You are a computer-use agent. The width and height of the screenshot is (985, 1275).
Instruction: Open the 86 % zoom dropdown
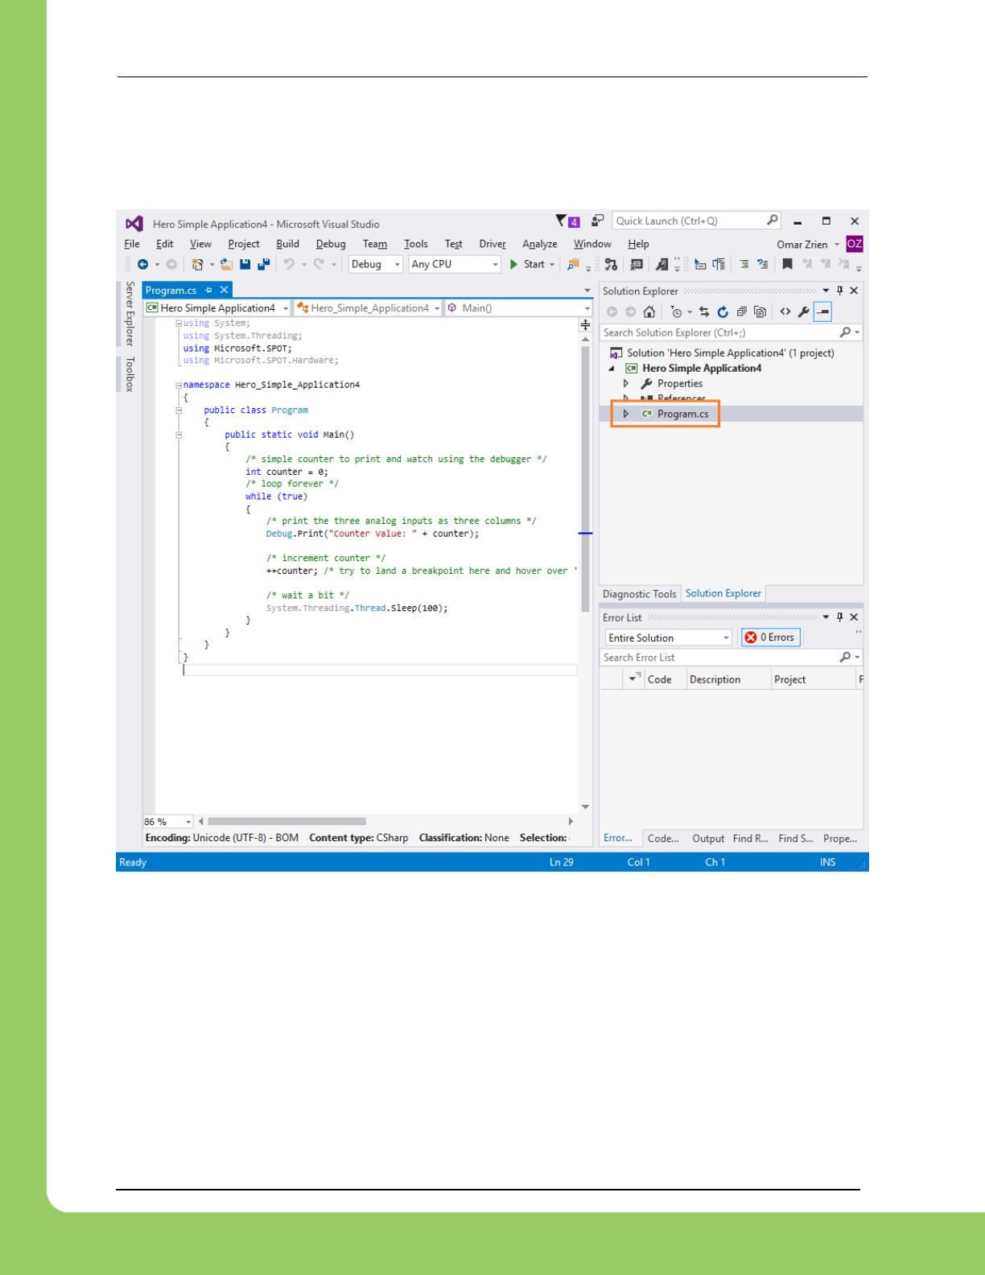click(168, 822)
